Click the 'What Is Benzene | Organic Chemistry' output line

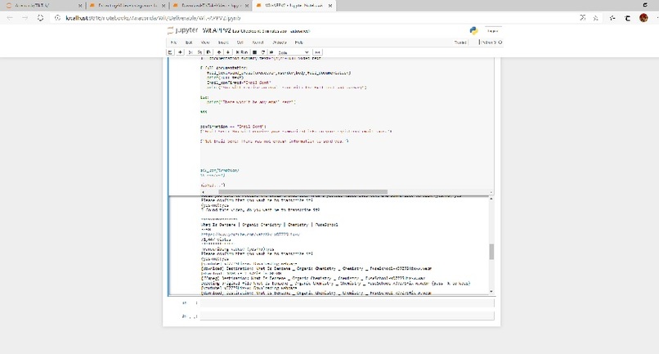[x=269, y=225]
